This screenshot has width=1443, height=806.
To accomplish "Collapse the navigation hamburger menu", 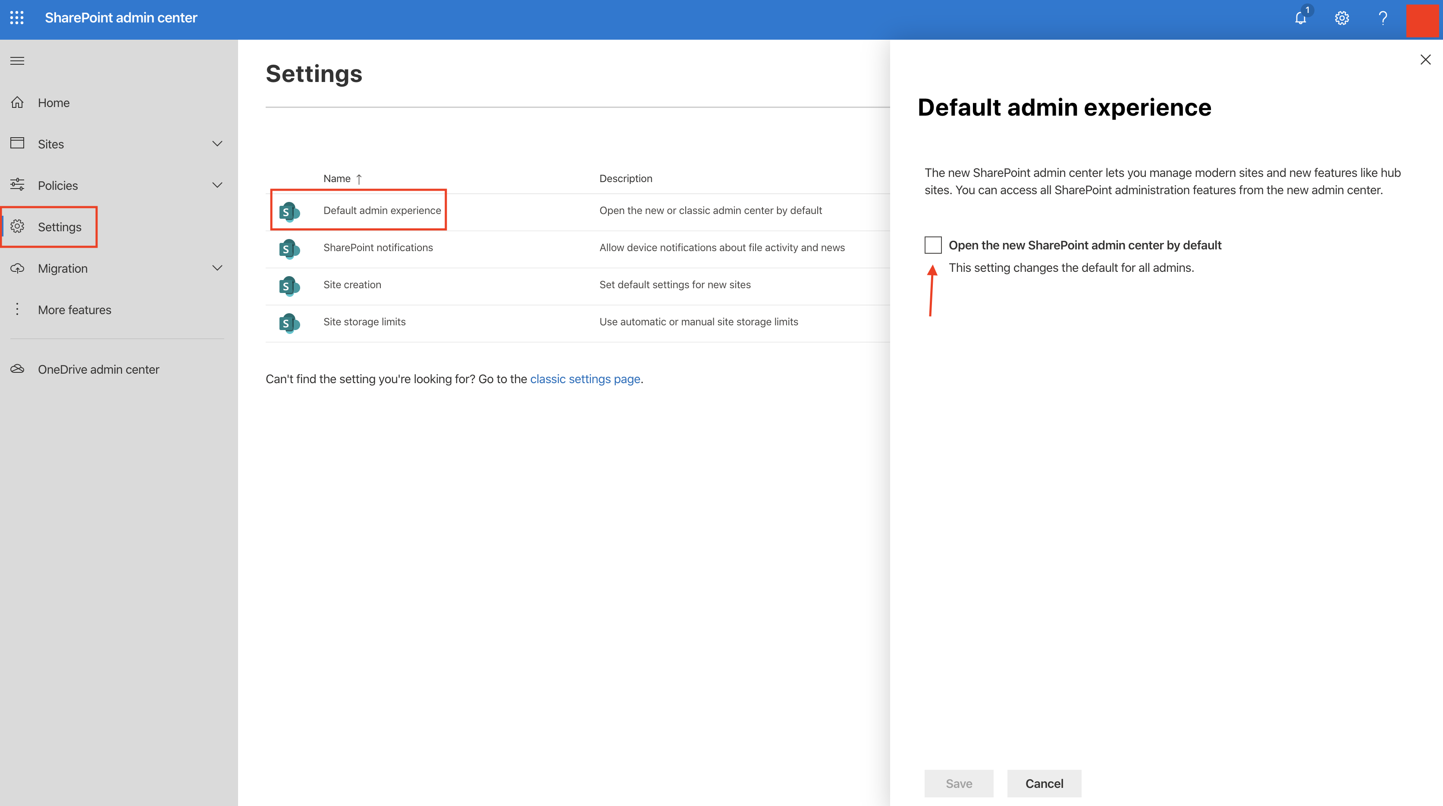I will coord(17,60).
